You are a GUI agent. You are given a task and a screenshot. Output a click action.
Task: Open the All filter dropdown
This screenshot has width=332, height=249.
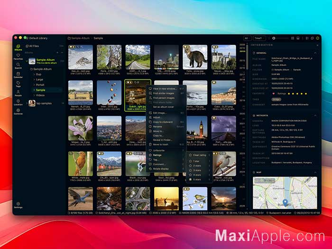pos(247,38)
